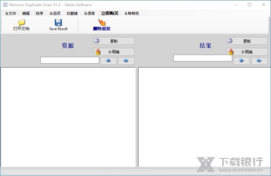The width and height of the screenshot is (271, 176).
Task: Copy source text with 复制 button
Action: point(114,41)
